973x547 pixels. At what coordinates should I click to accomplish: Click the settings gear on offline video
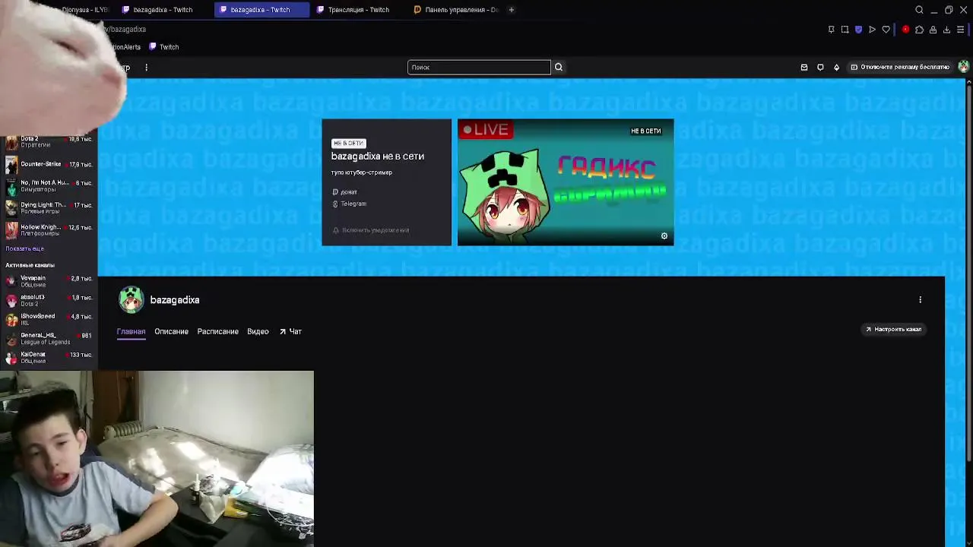[664, 236]
